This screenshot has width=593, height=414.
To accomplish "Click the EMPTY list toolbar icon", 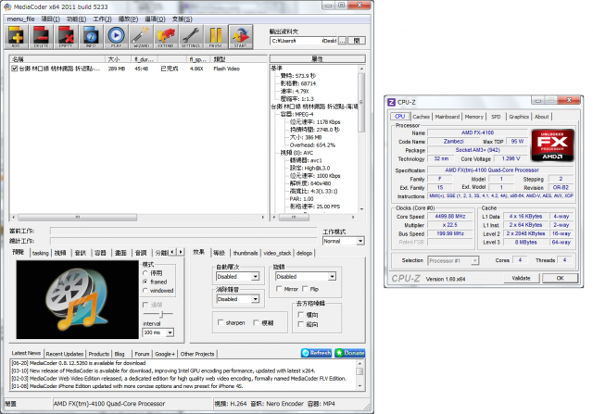I will click(66, 37).
